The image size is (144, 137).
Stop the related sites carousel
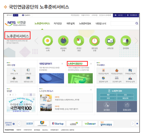[137, 124]
